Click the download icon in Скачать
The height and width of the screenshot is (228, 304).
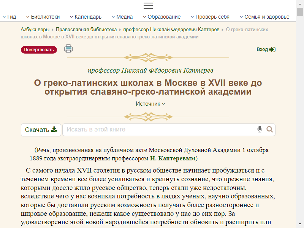point(54,129)
